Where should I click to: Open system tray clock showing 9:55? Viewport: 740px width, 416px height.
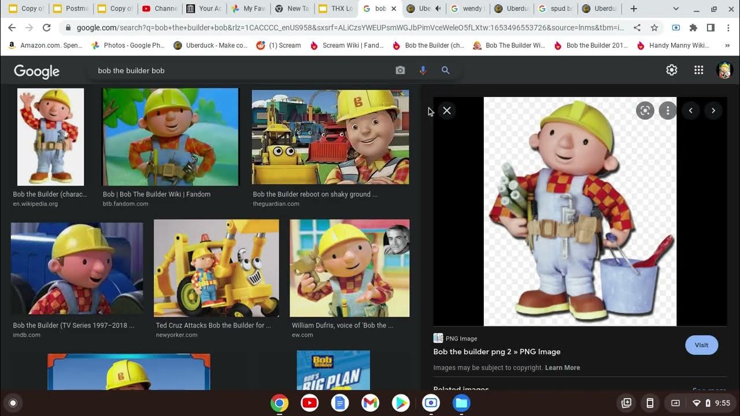[x=723, y=403]
